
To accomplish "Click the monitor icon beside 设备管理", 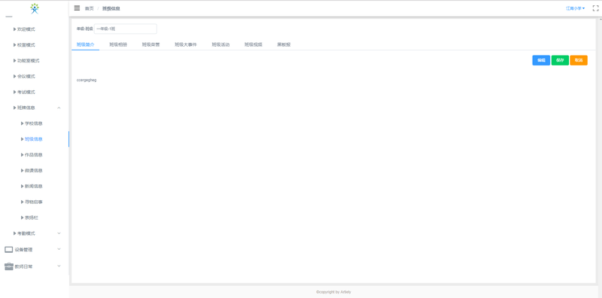I will (x=9, y=250).
